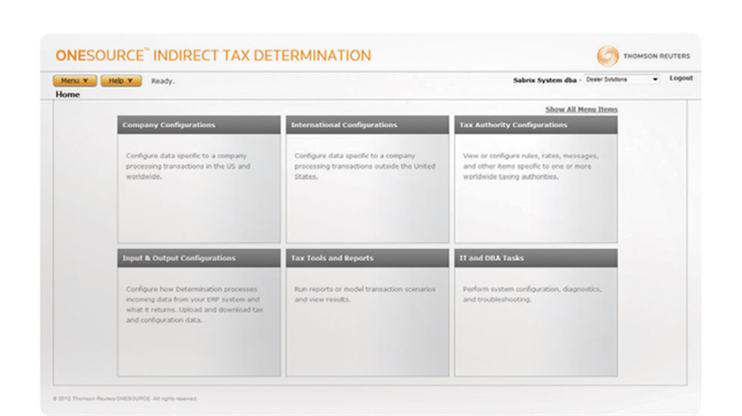Open the International Configurations header
742x416 pixels.
coord(367,124)
